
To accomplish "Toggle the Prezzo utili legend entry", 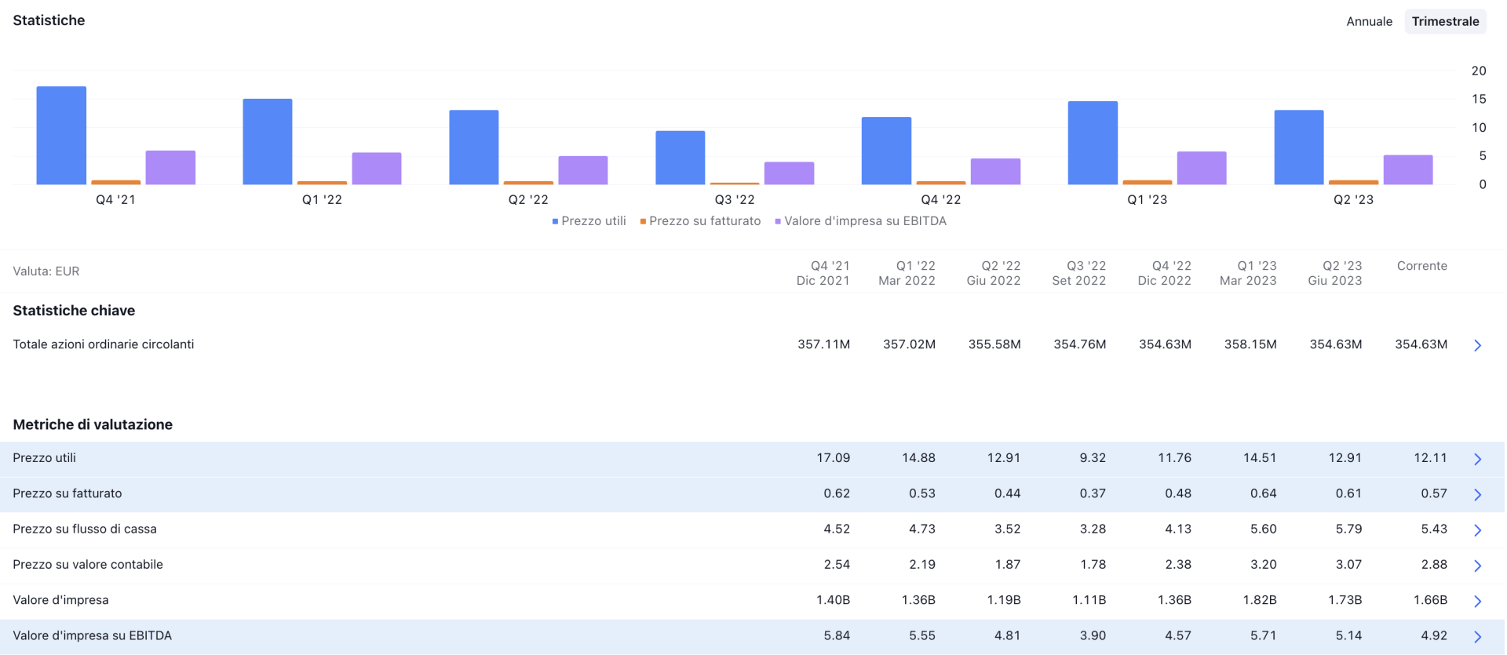I will tap(593, 221).
